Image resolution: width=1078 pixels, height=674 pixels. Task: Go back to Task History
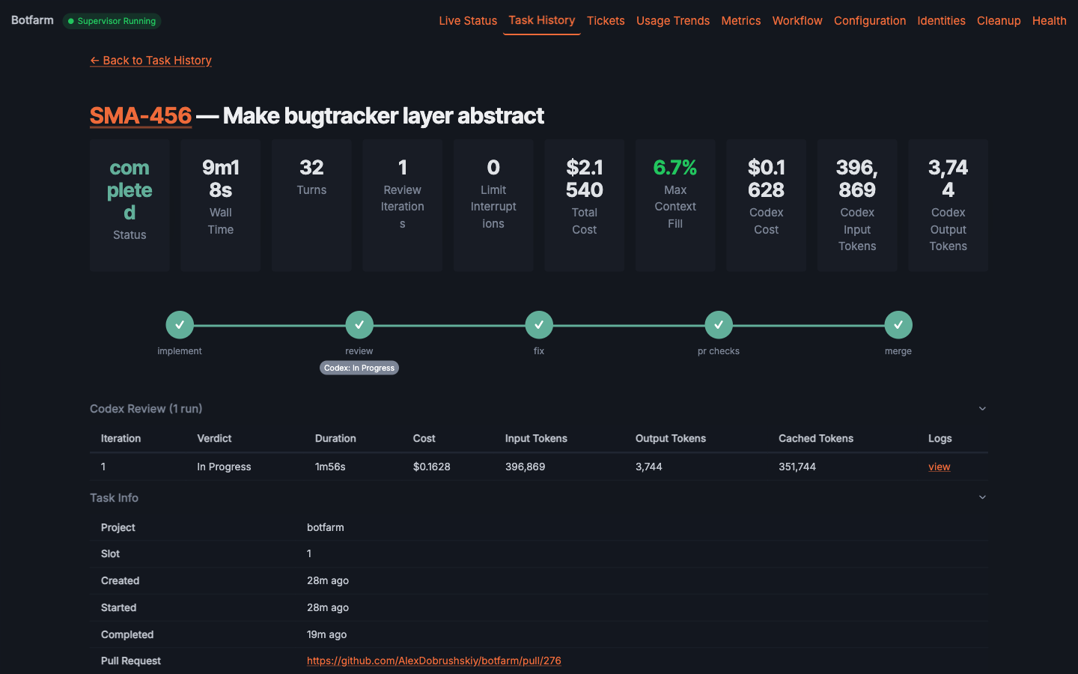pyautogui.click(x=150, y=60)
